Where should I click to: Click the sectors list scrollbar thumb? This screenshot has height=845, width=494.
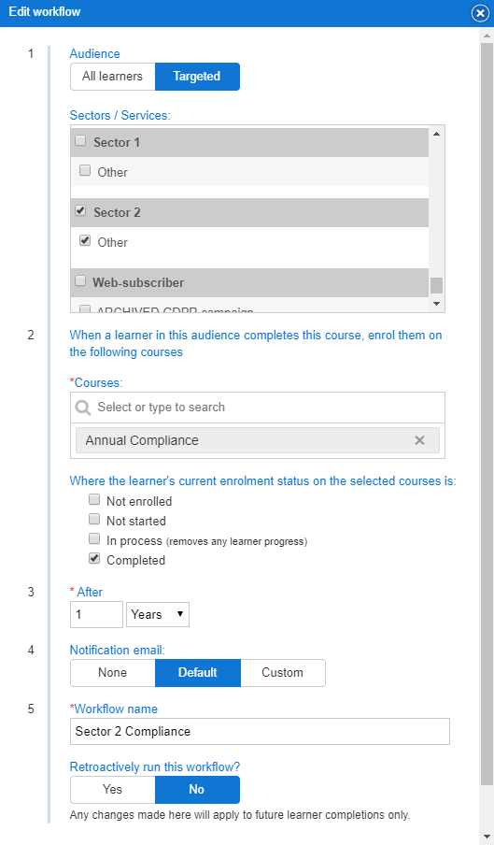436,285
